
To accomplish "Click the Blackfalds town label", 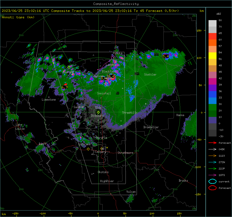I will click(110, 71).
